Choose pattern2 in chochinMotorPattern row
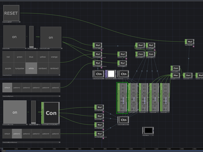Image resolution: width=203 pixels, height=152 pixels. point(26,134)
